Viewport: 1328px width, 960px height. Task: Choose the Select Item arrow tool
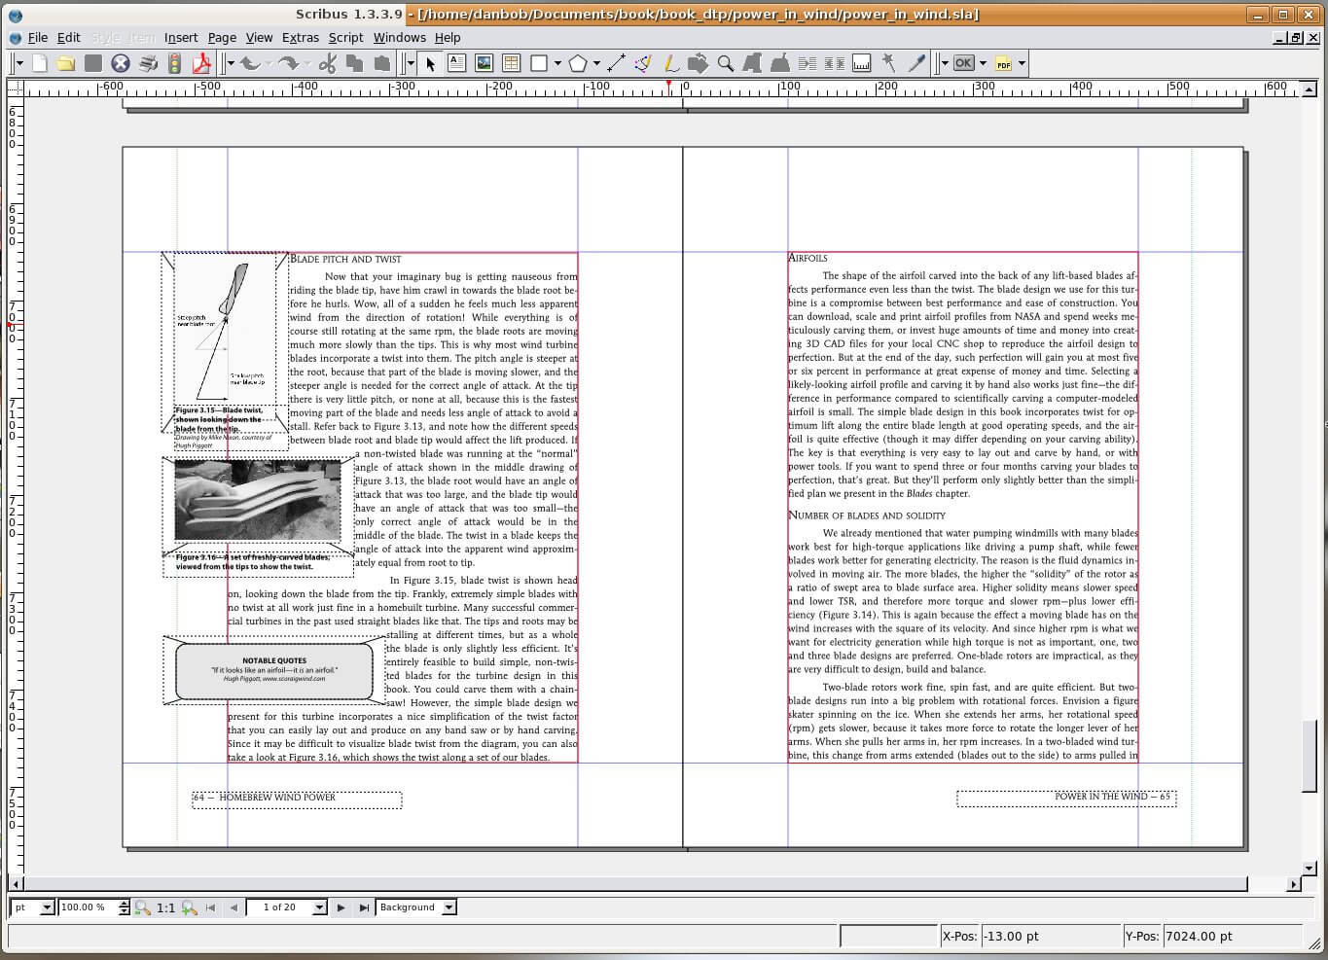click(x=430, y=63)
